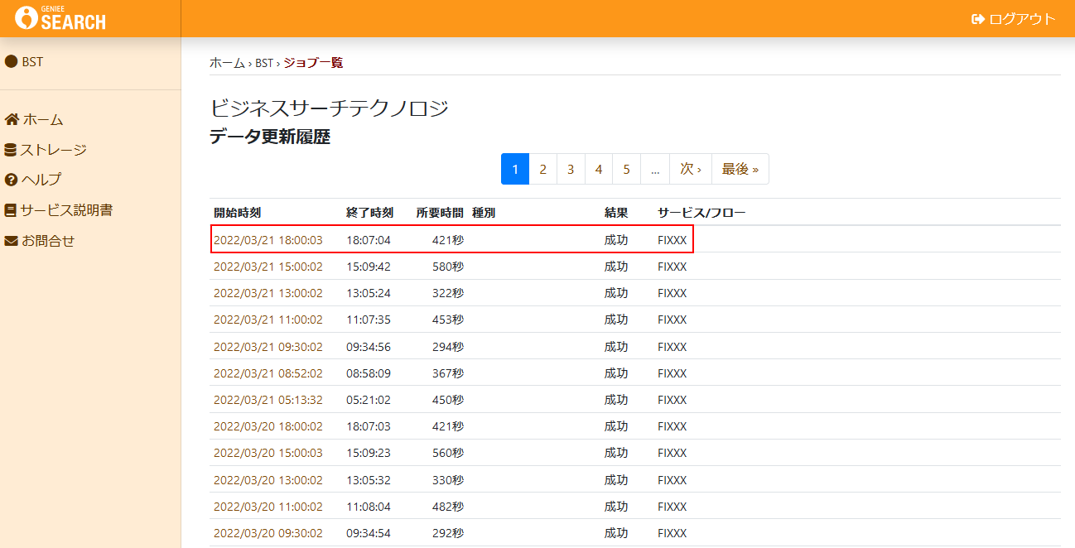Image resolution: width=1075 pixels, height=548 pixels.
Task: Click the storage database icon
Action: click(x=11, y=150)
